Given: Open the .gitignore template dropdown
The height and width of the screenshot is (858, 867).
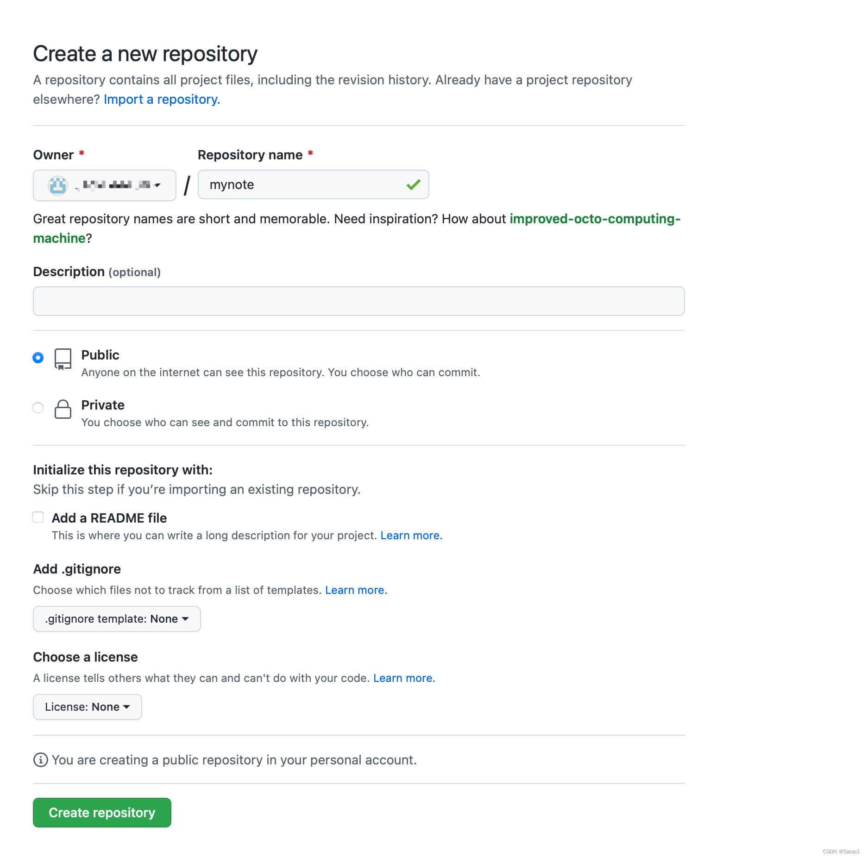Looking at the screenshot, I should tap(116, 618).
